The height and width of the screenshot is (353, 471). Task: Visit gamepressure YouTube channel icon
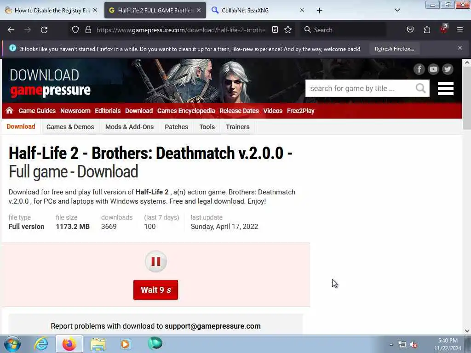tap(433, 69)
